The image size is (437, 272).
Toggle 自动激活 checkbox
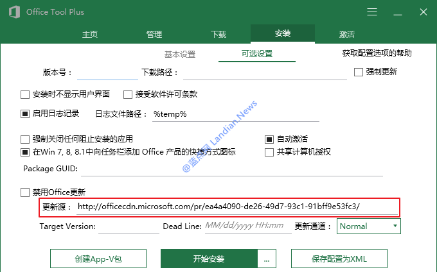(269, 139)
